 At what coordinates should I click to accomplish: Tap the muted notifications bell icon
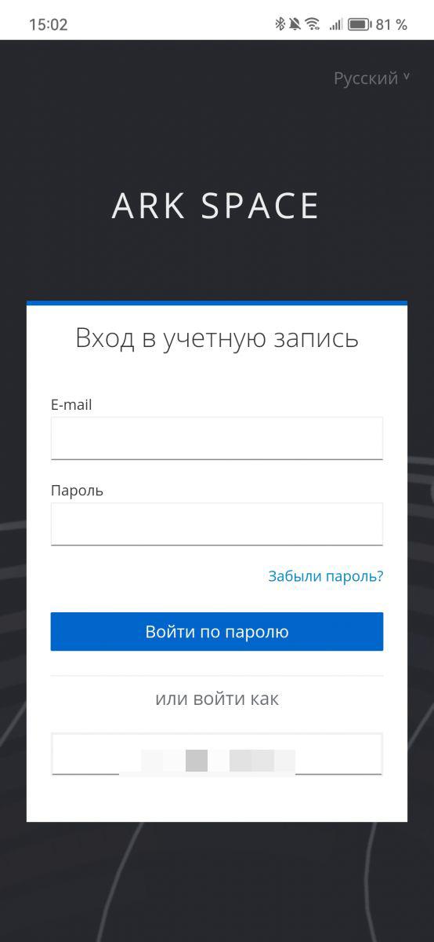coord(295,24)
